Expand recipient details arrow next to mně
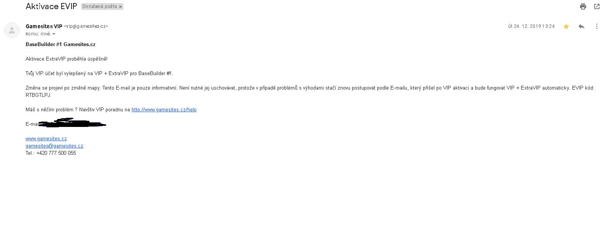611x247 pixels. tap(54, 34)
